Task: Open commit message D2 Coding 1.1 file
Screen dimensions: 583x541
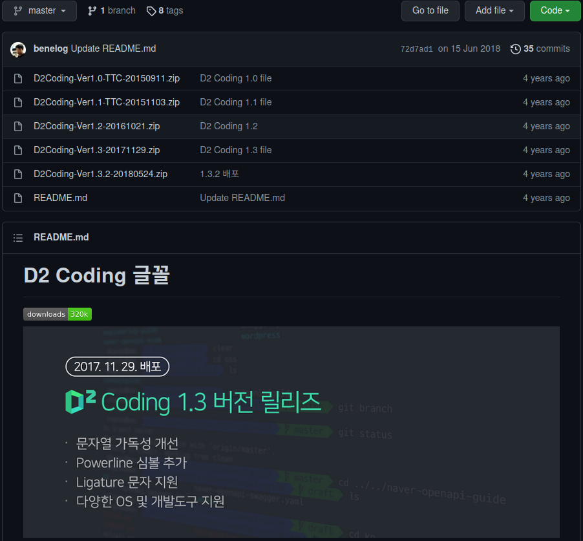Action: coord(236,102)
